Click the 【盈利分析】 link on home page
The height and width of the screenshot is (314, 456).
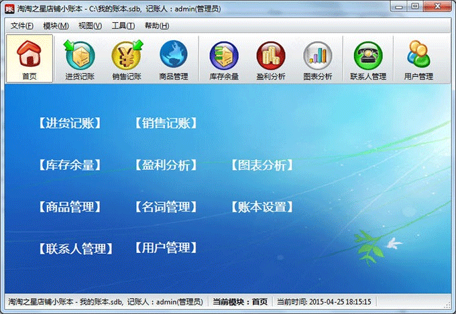point(166,165)
